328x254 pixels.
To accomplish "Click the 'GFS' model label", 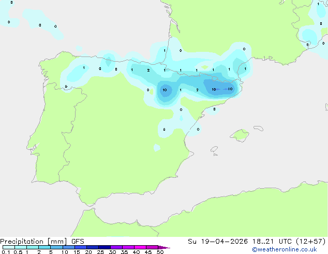I will pos(78,242).
